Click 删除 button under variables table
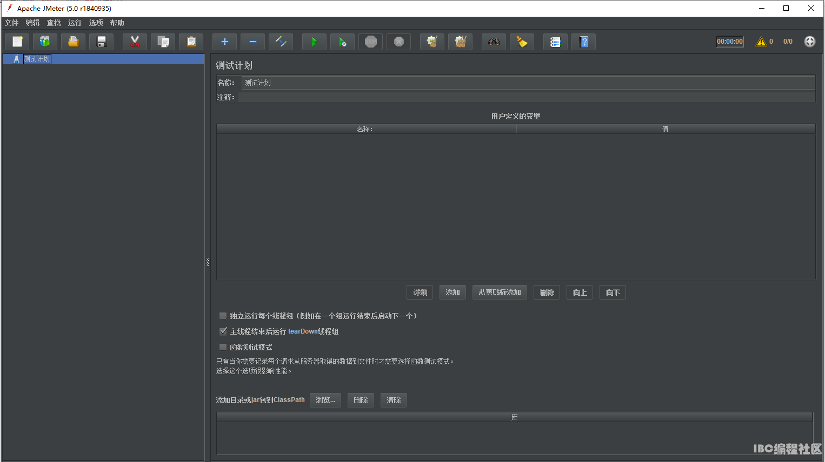The image size is (825, 462). tap(547, 293)
